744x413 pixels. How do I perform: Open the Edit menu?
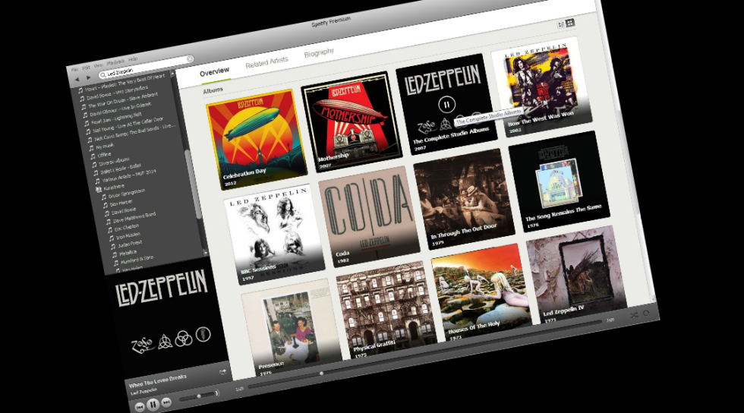pos(86,68)
